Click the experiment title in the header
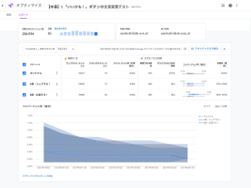 tap(89, 7)
